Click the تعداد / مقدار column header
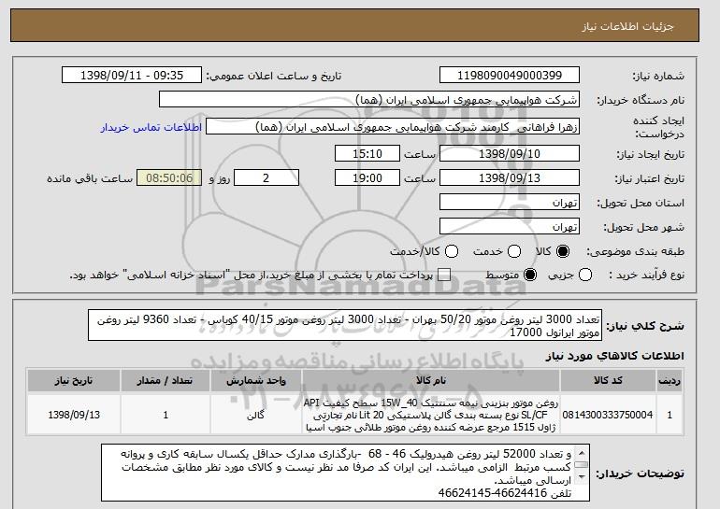This screenshot has width=720, height=509. [166, 381]
